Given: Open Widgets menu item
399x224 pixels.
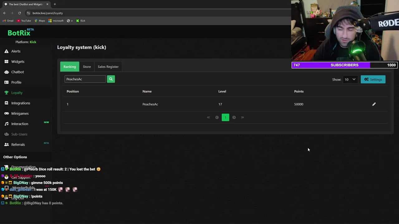Looking at the screenshot, I should 18,62.
